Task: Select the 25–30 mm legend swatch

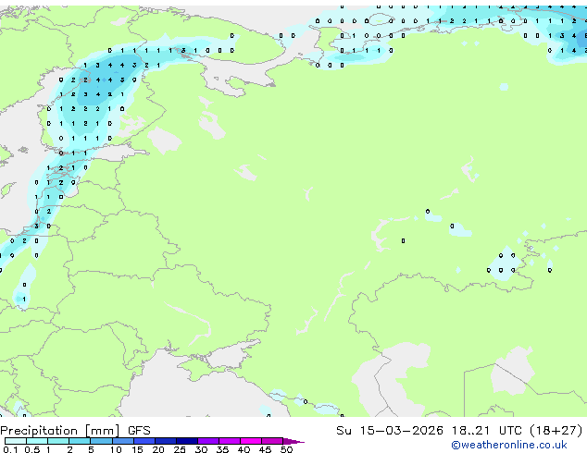Action: click(x=187, y=441)
